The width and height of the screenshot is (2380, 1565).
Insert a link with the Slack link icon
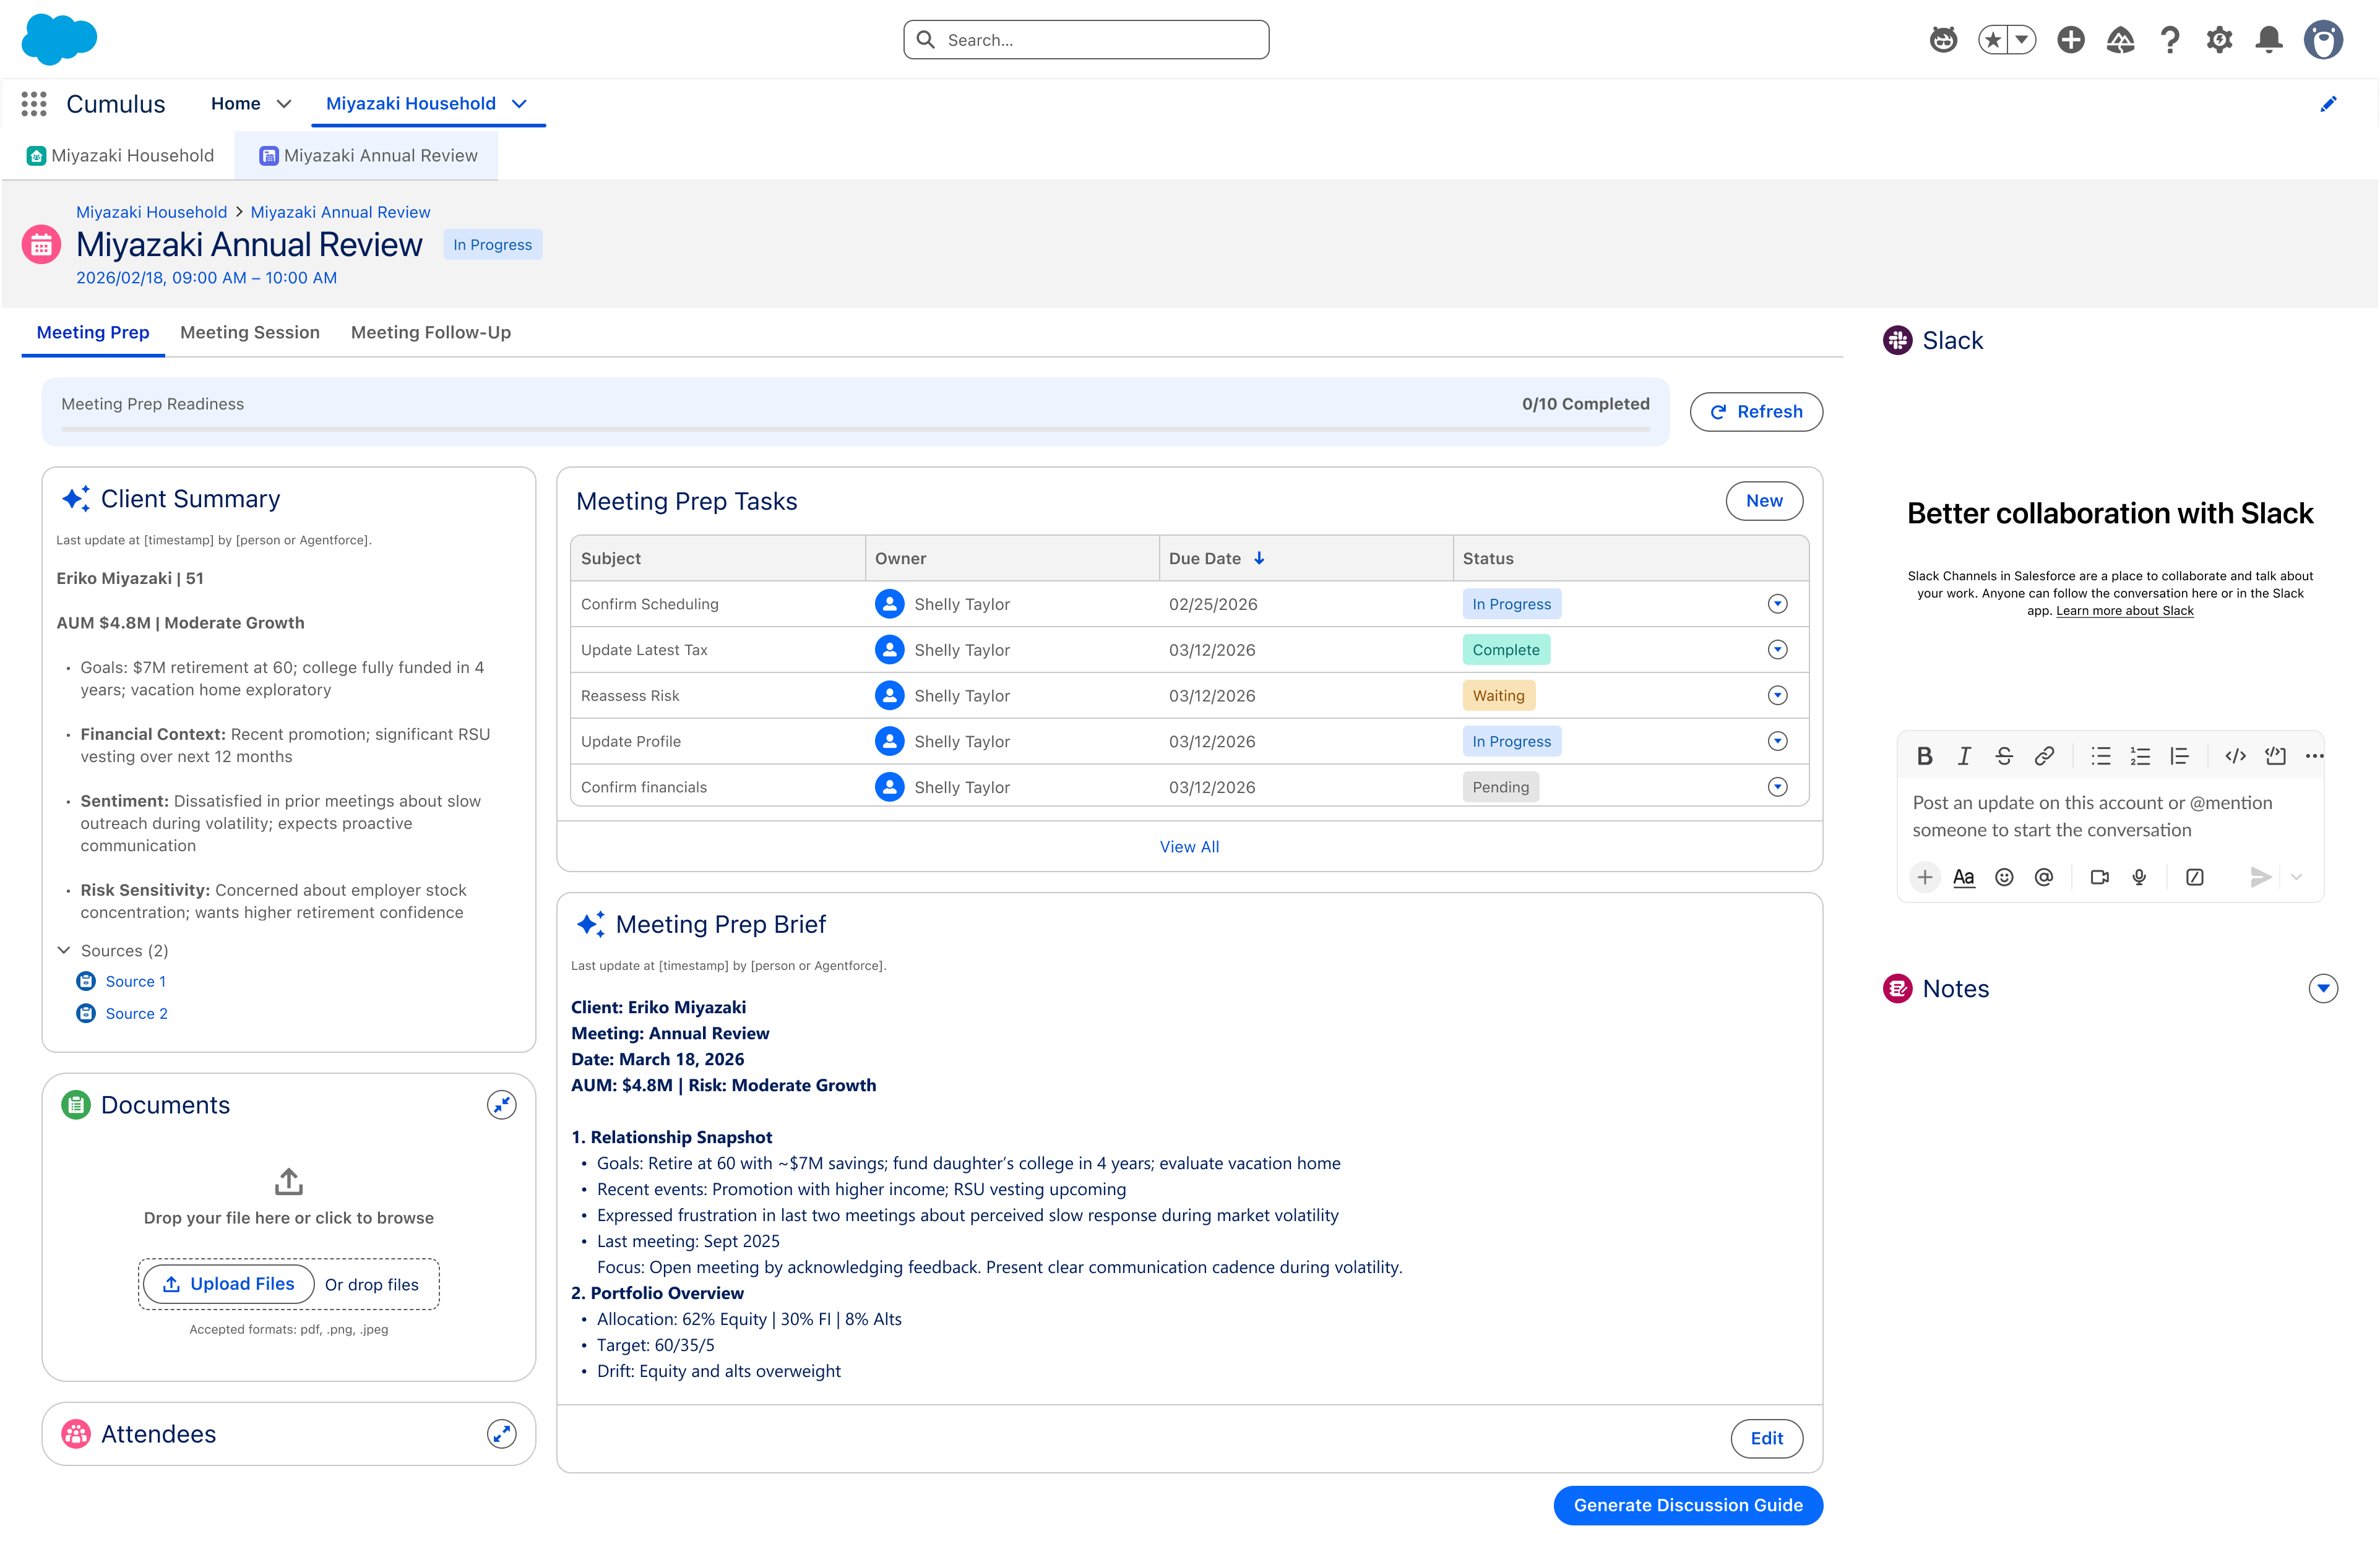pyautogui.click(x=2044, y=757)
